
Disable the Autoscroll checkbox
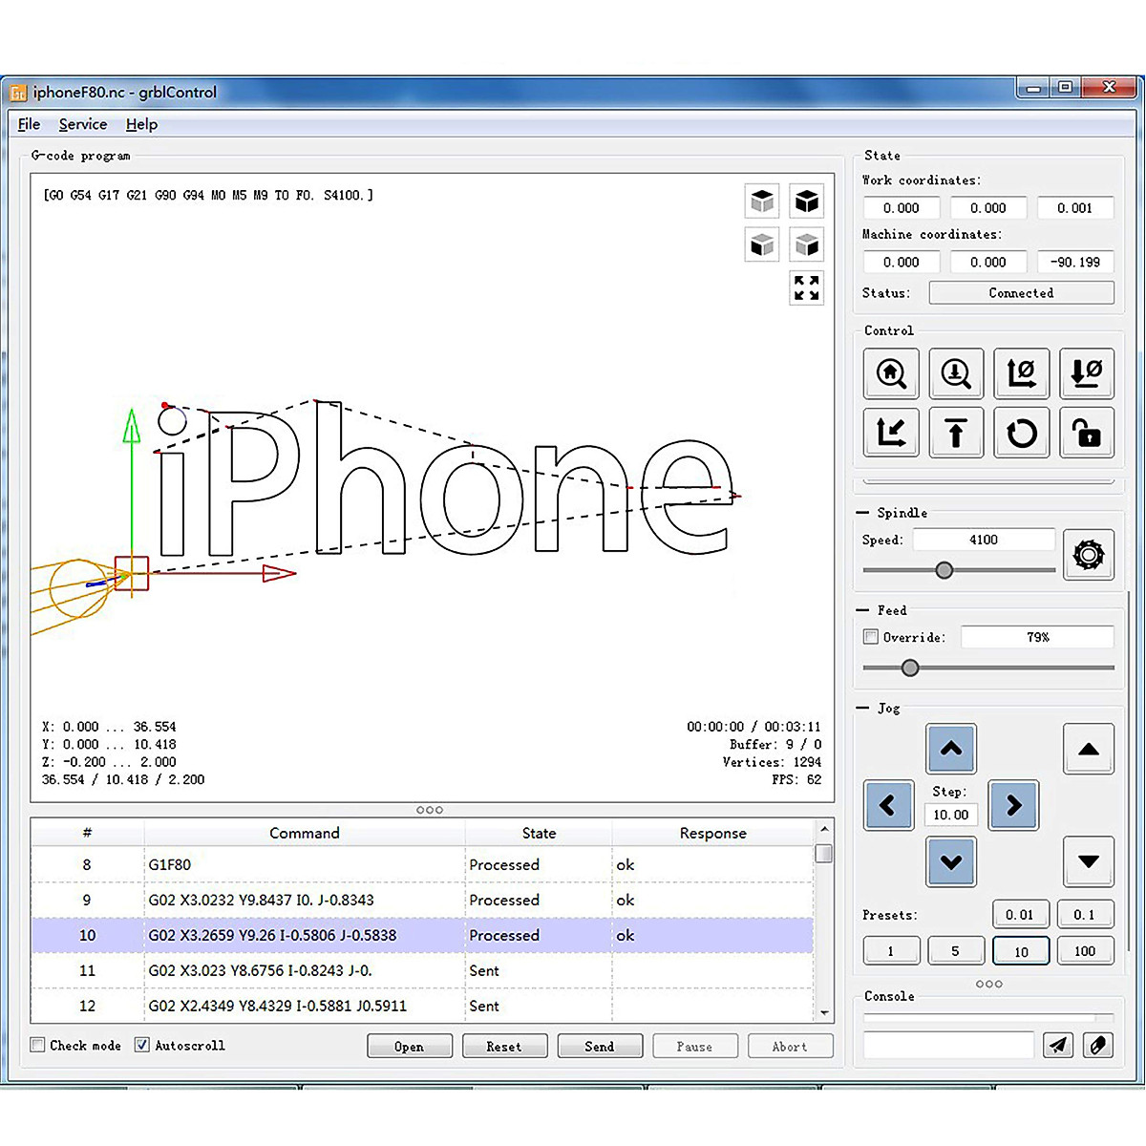142,1045
